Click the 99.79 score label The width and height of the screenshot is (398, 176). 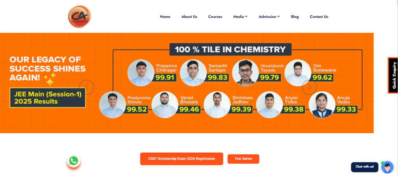tap(270, 77)
